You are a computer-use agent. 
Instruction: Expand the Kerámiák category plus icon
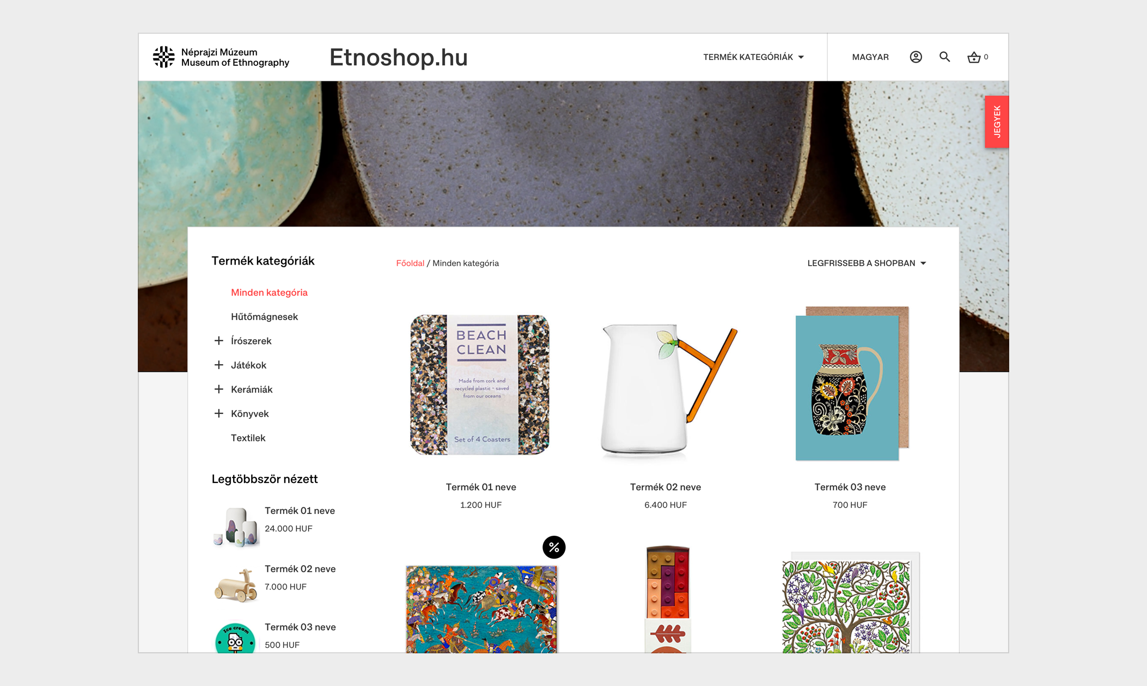[218, 389]
